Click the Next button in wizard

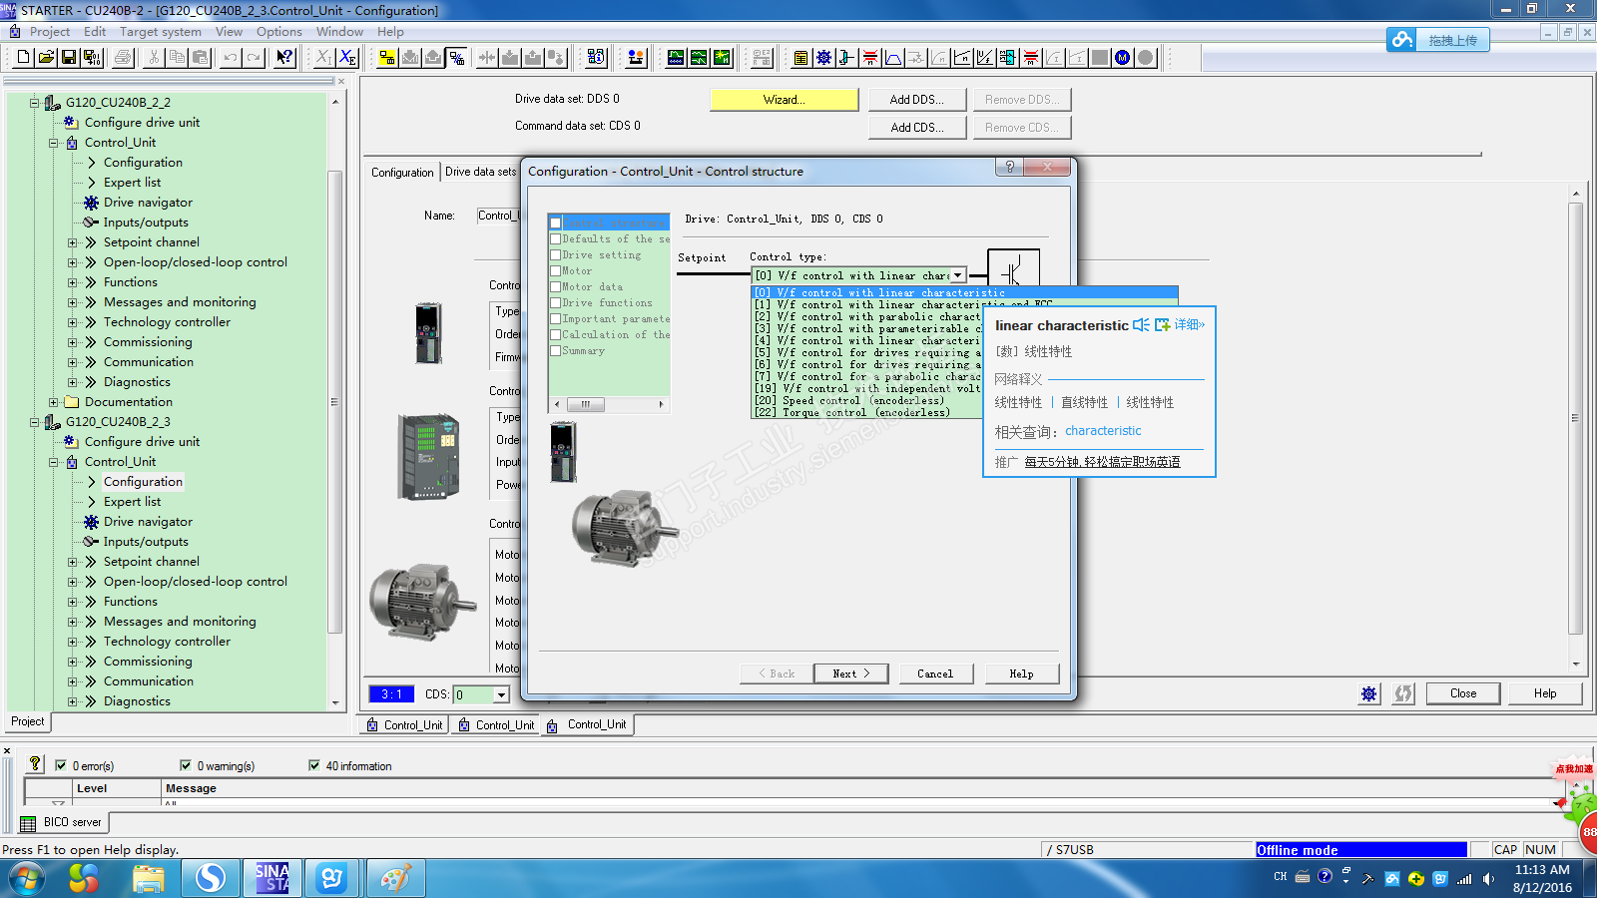click(x=850, y=673)
